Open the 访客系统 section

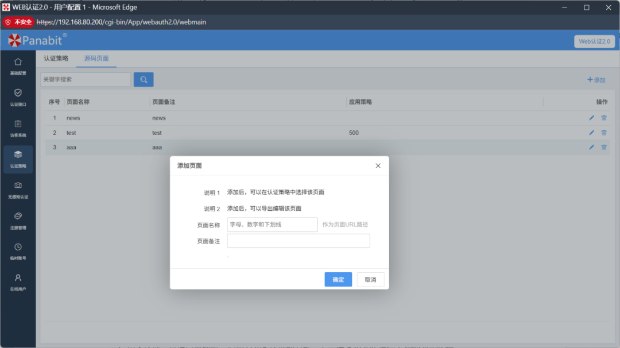point(18,128)
